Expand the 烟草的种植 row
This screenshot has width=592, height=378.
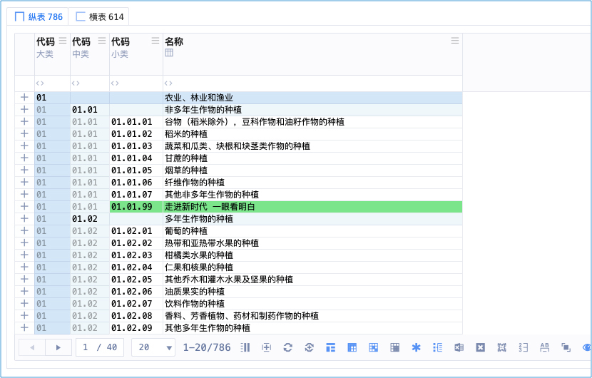tap(24, 170)
